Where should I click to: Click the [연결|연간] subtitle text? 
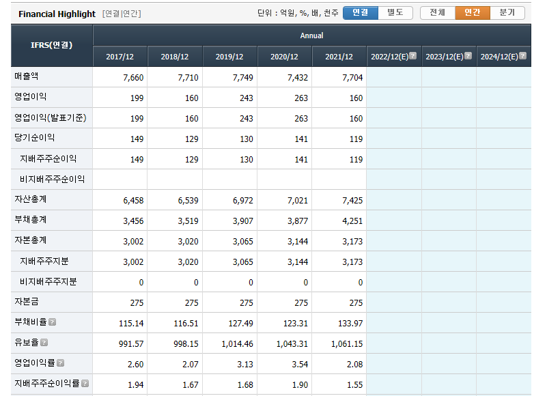(x=122, y=14)
